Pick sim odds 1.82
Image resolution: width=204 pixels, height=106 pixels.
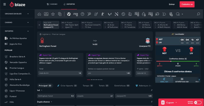pyautogui.click(x=109, y=73)
